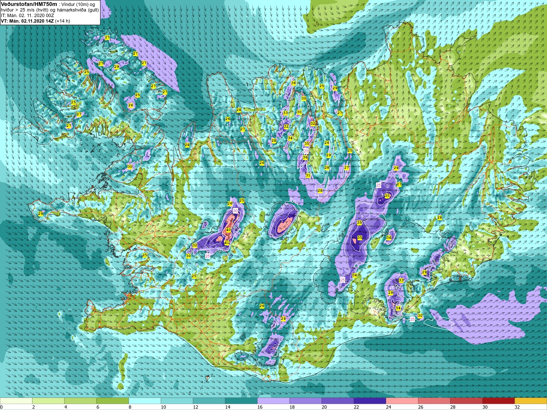Viewport: 547px width, 410px height.
Task: Click the legend scale number 32
Action: pyautogui.click(x=517, y=407)
